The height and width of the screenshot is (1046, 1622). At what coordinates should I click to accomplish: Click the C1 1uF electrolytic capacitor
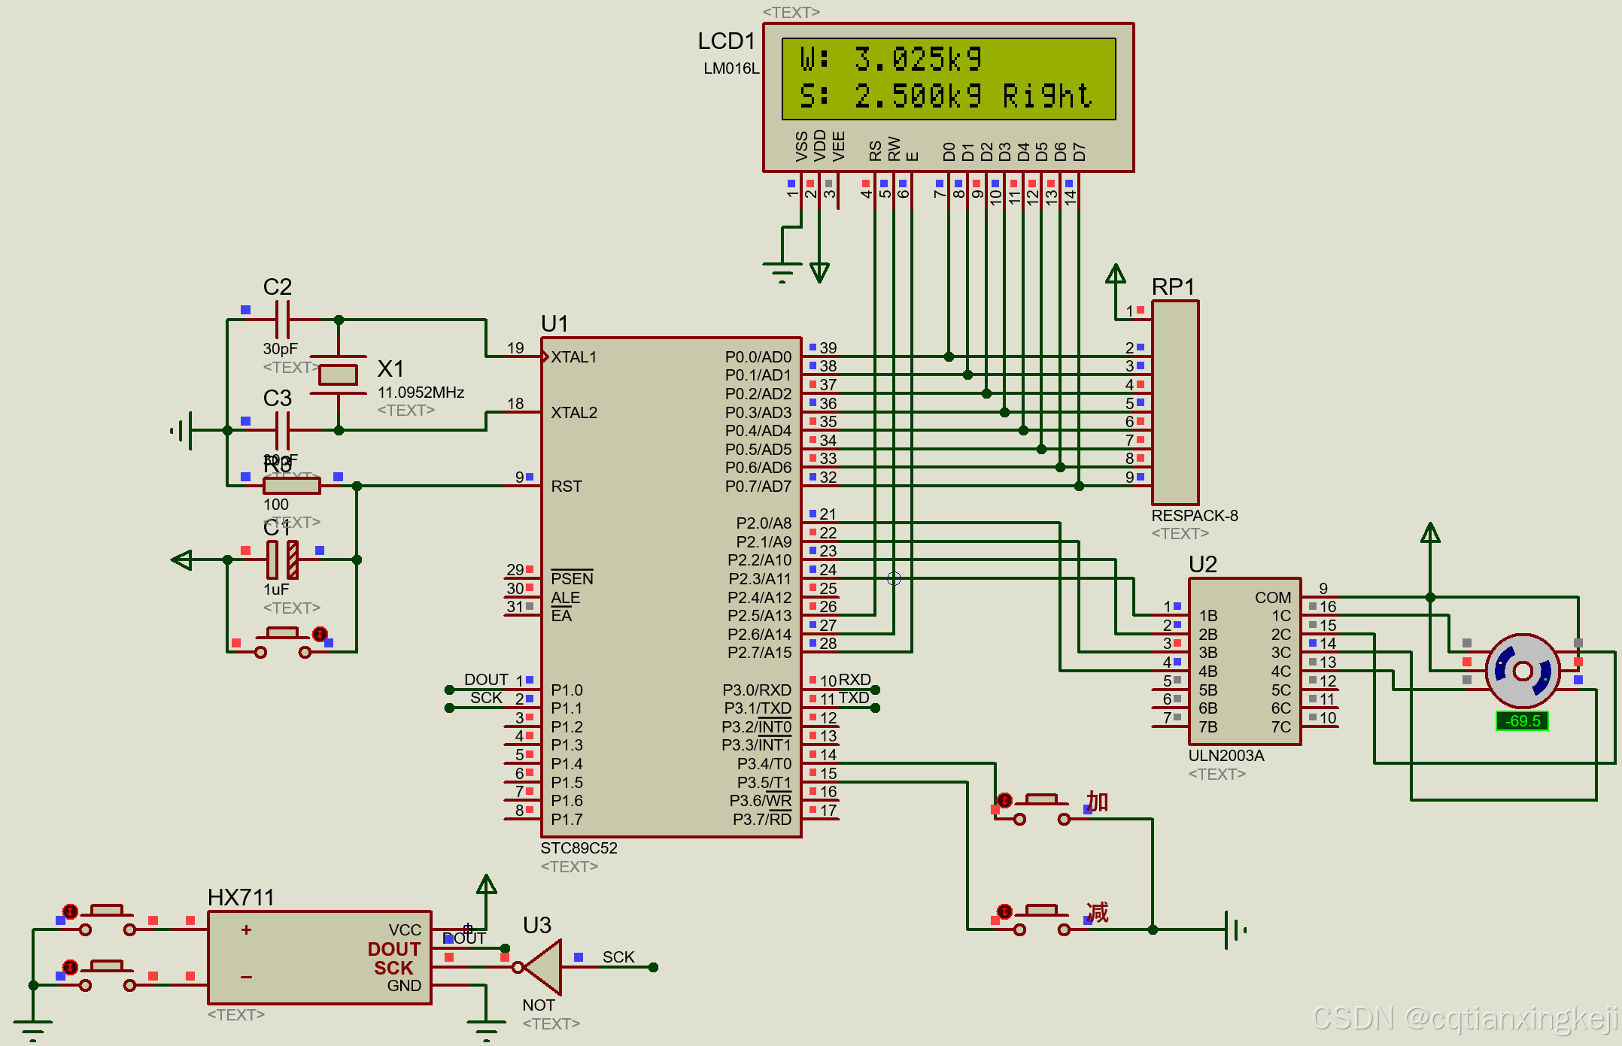282,559
